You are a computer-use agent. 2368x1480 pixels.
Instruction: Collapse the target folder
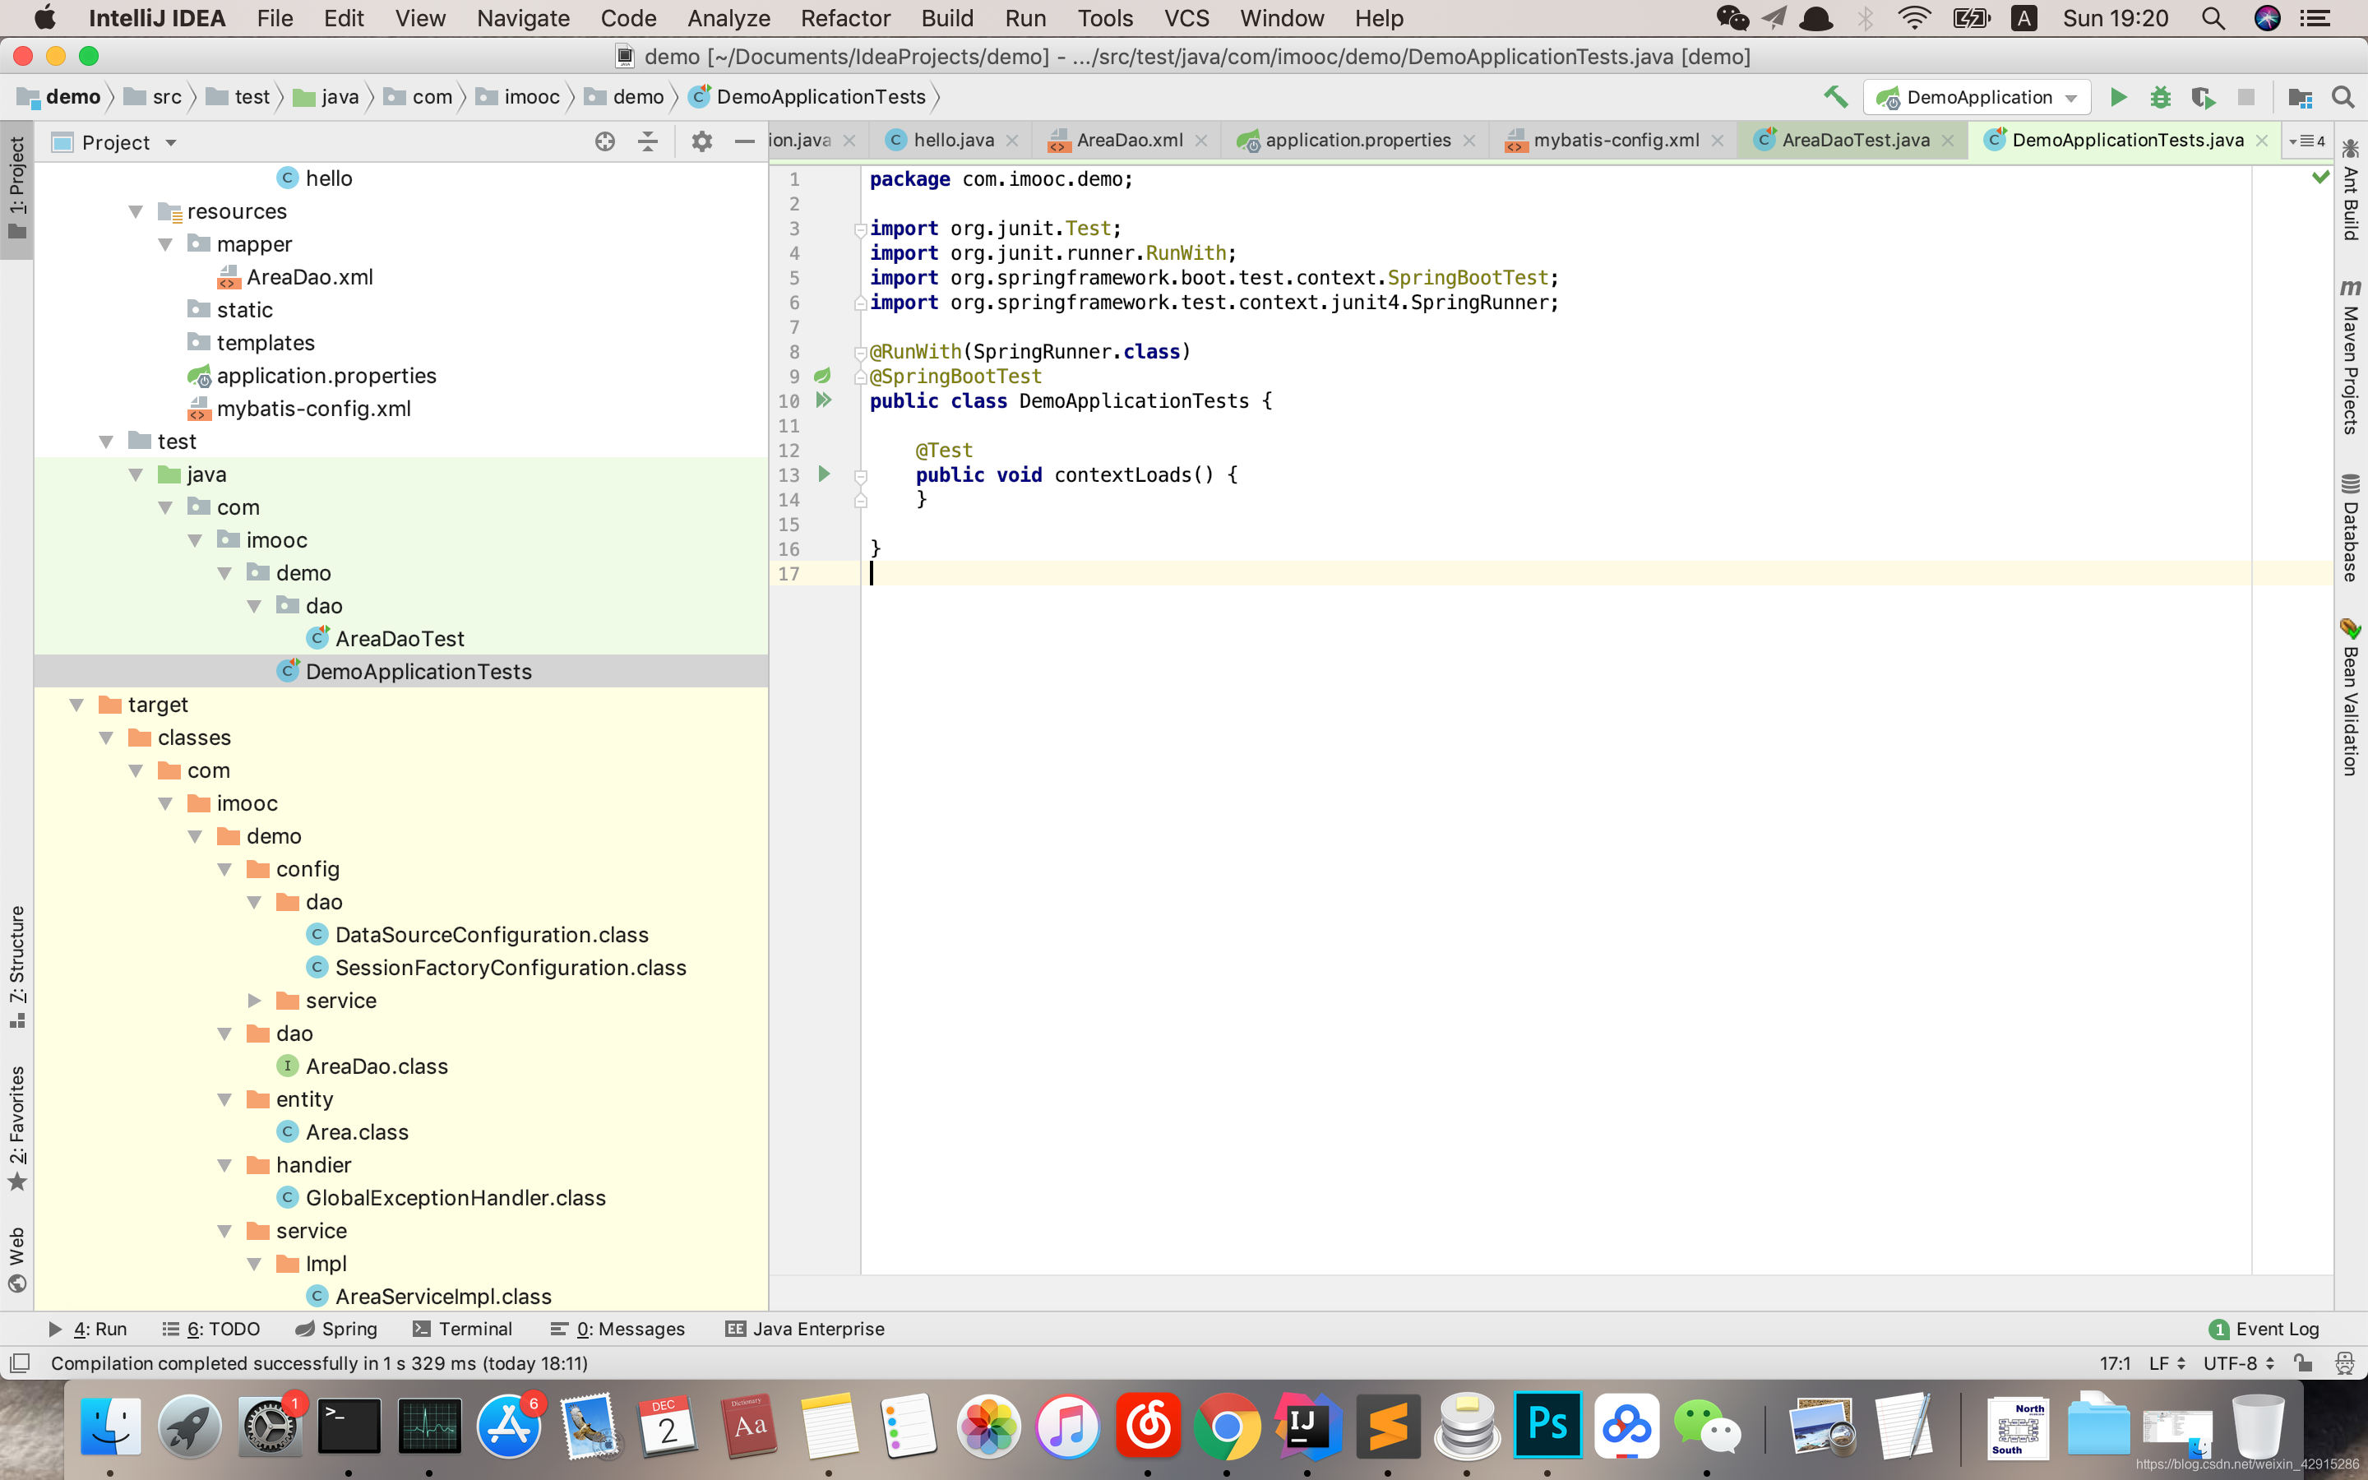click(77, 705)
